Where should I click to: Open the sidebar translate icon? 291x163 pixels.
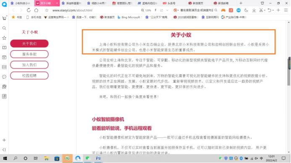point(4,96)
